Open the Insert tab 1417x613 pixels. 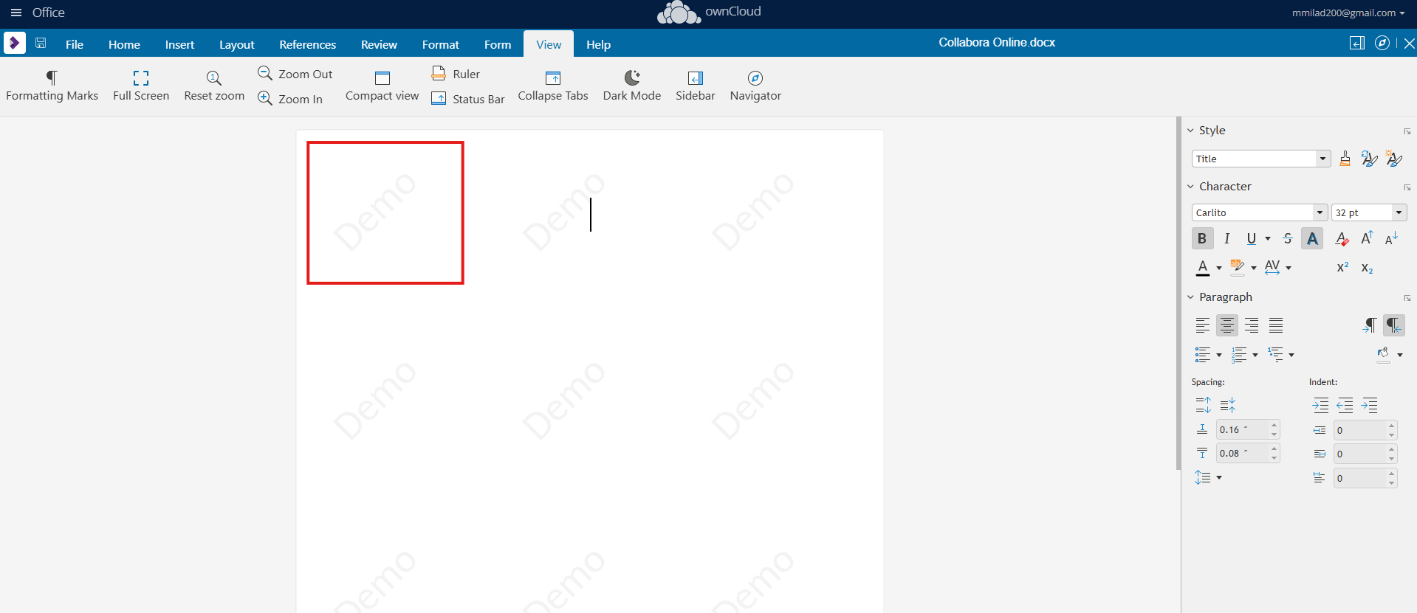pos(179,44)
